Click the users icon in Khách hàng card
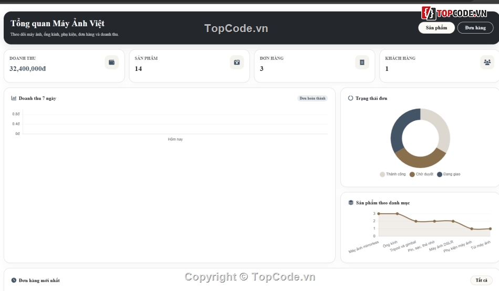 [487, 62]
